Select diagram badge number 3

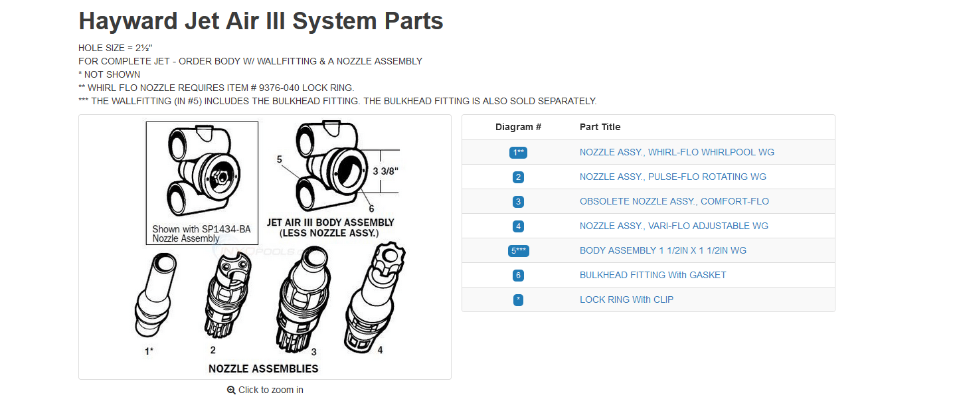pyautogui.click(x=519, y=202)
